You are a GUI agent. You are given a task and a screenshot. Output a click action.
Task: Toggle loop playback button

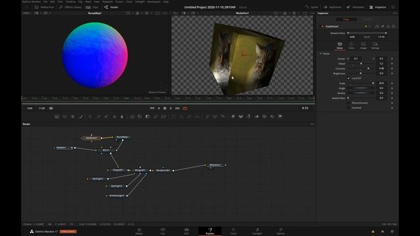(185, 108)
